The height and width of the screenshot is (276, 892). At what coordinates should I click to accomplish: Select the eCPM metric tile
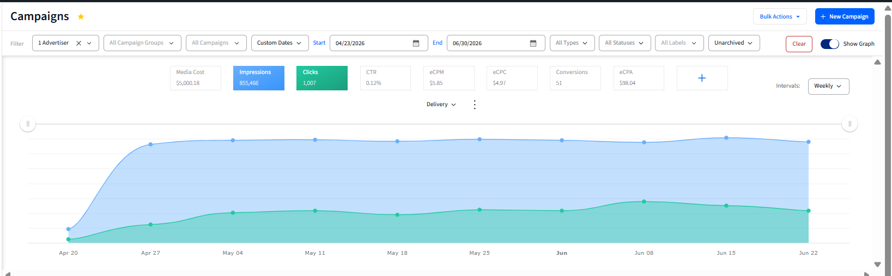point(449,78)
